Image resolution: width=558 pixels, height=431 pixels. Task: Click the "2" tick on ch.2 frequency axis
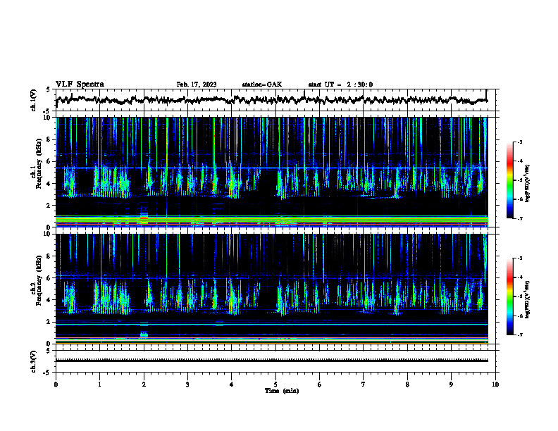[49, 322]
